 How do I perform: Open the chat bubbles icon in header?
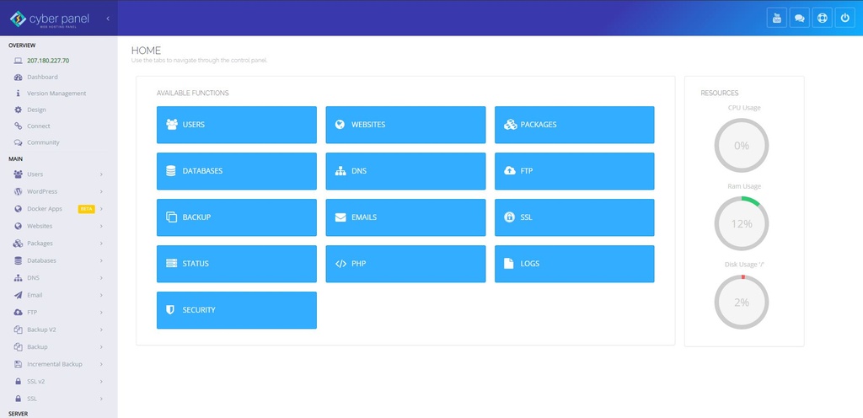[x=799, y=18]
